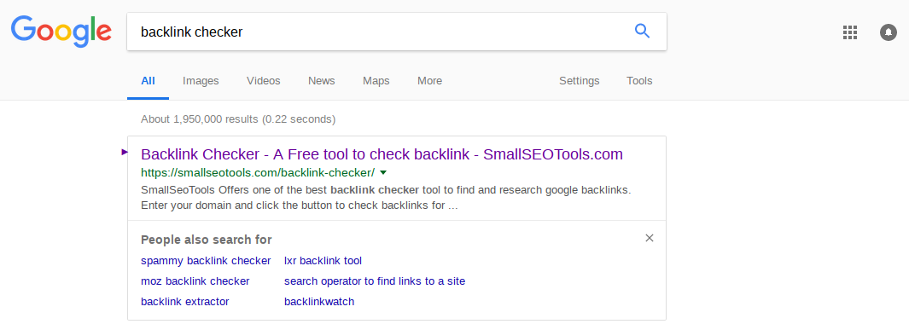Go to the News tab
The height and width of the screenshot is (324, 909).
[x=321, y=81]
